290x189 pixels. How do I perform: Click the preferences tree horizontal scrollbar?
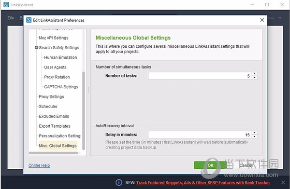(54, 153)
